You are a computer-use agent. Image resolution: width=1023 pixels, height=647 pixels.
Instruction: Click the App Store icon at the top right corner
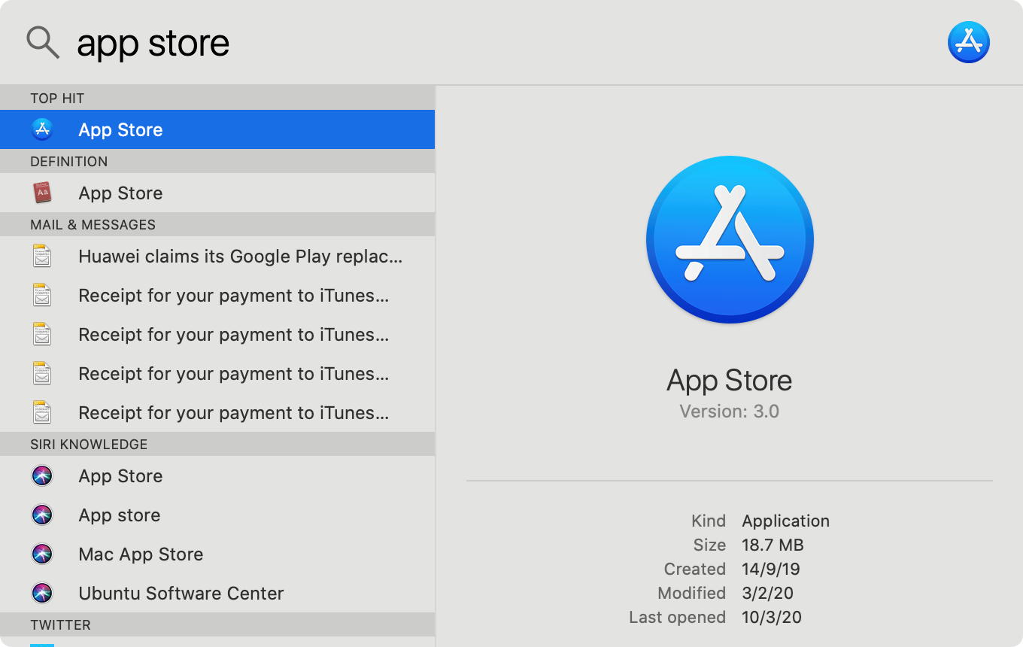pos(969,42)
